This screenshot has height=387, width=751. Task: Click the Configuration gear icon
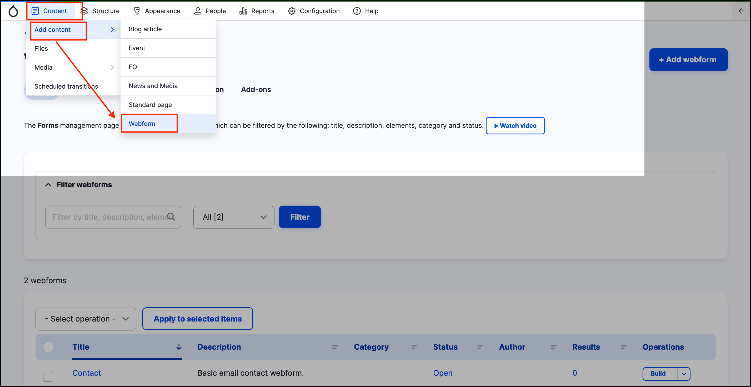292,11
